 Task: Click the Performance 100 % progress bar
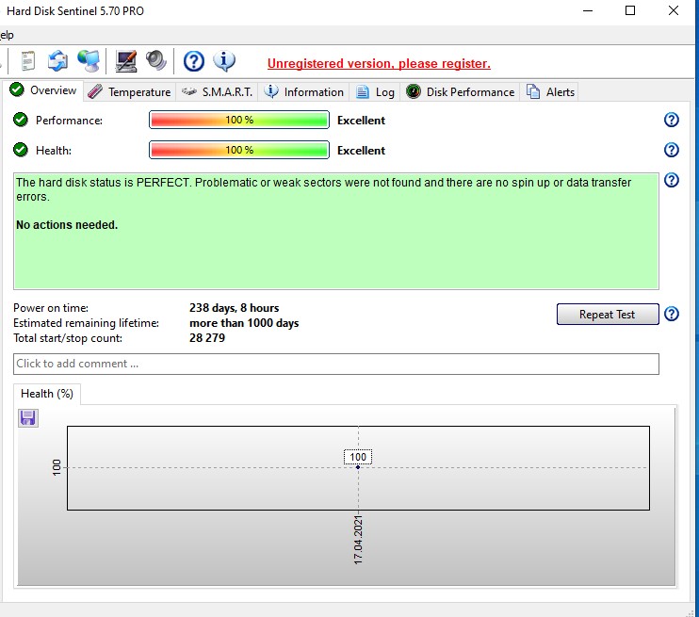tap(239, 120)
